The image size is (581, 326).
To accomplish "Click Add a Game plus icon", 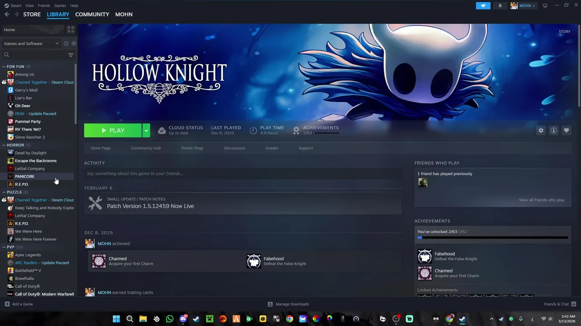I will pos(7,304).
